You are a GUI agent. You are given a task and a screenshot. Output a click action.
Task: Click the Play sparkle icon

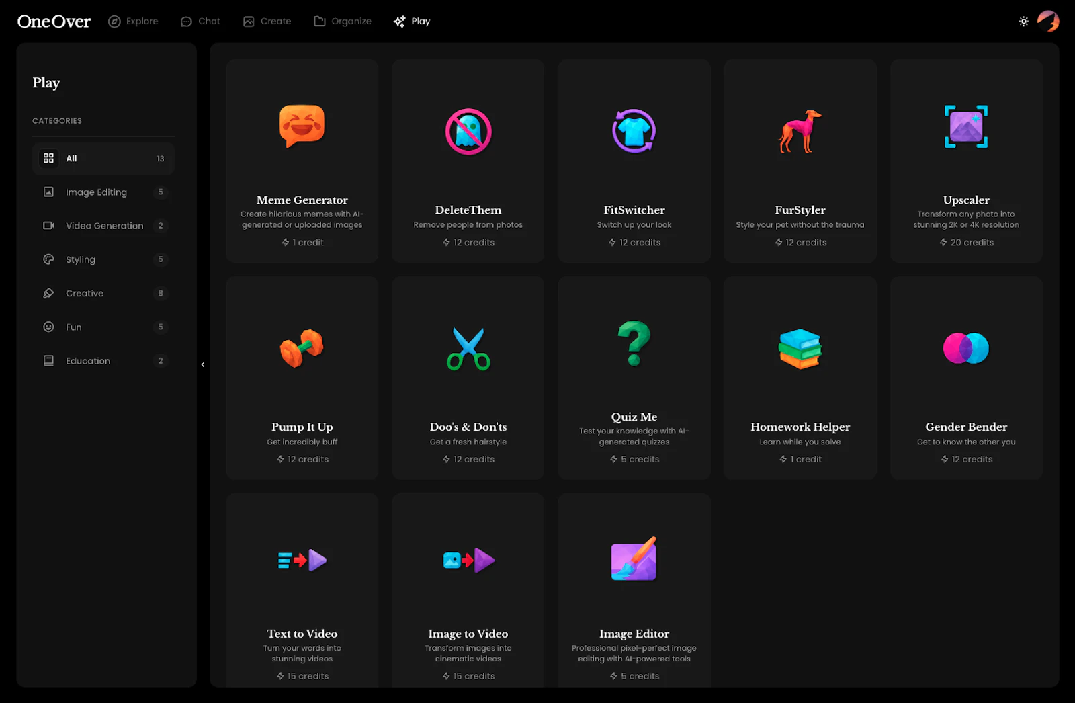[x=399, y=22]
